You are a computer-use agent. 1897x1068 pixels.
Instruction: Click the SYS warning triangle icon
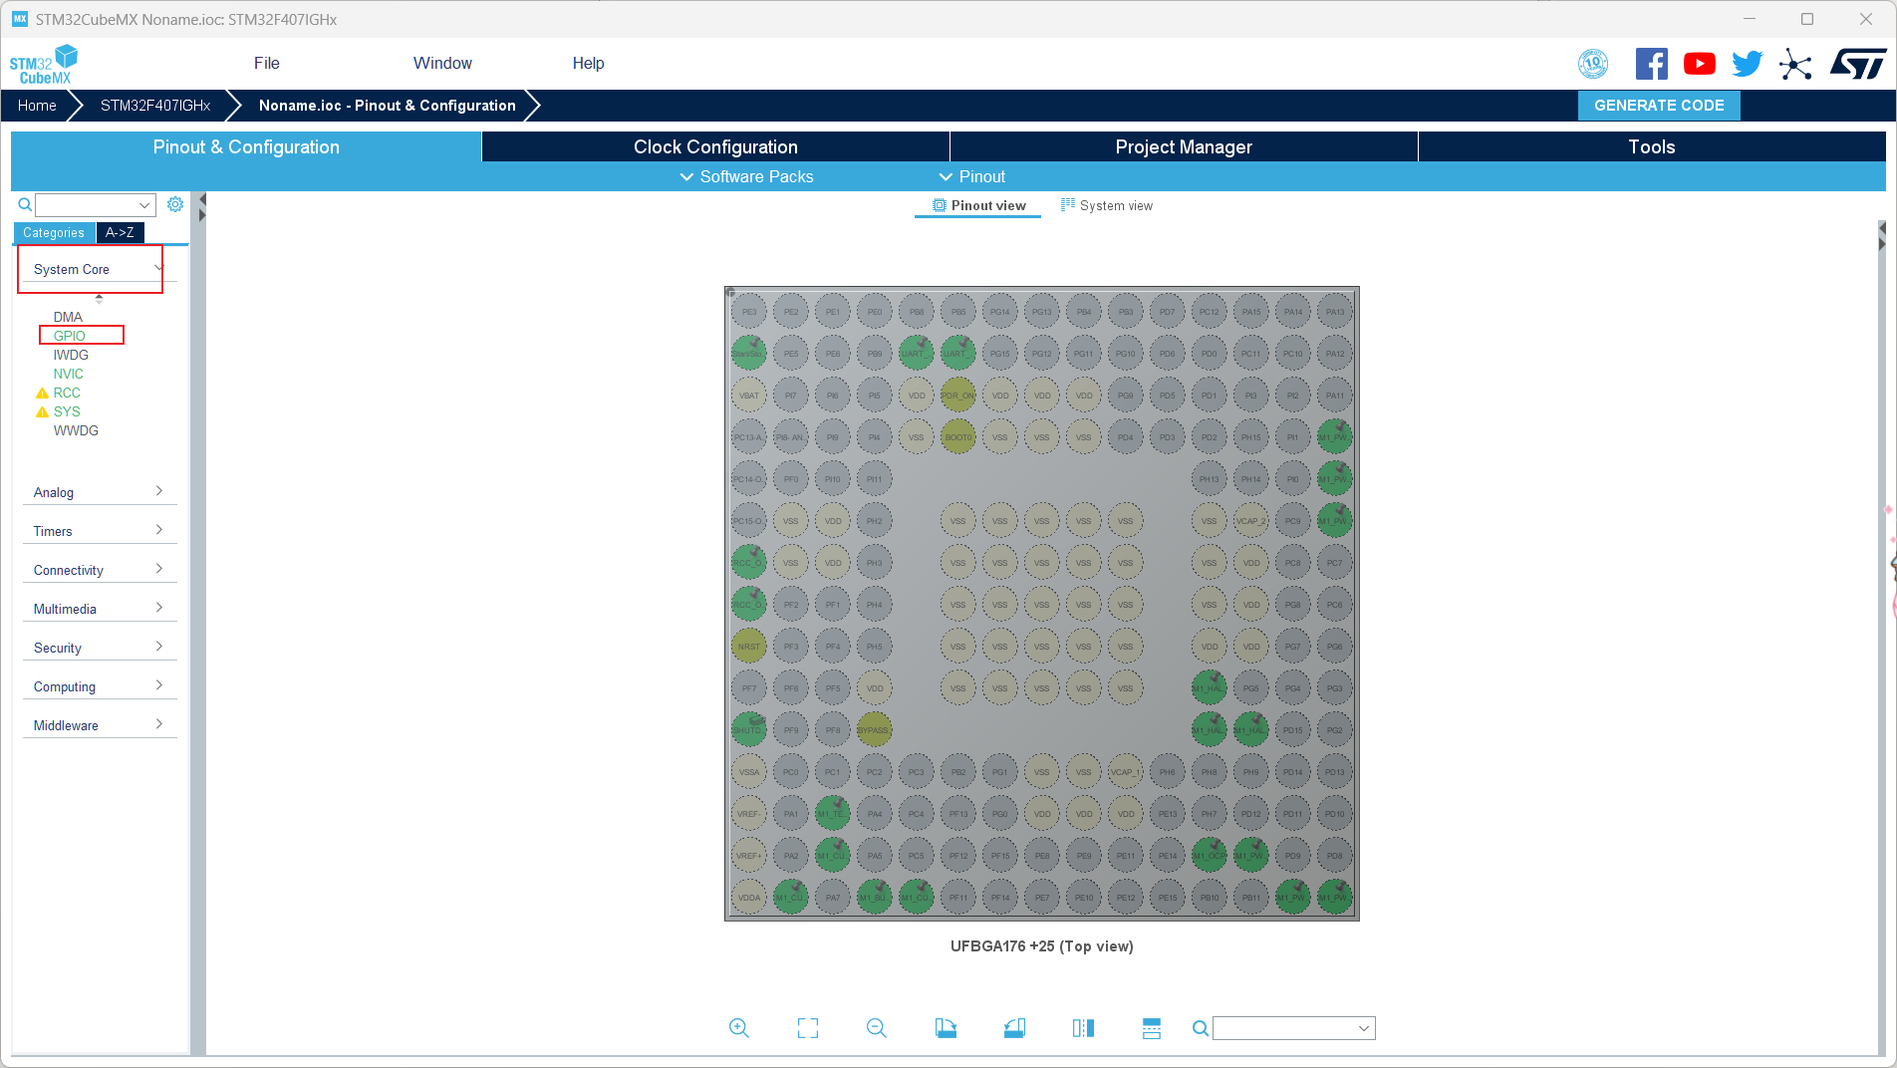(x=42, y=412)
